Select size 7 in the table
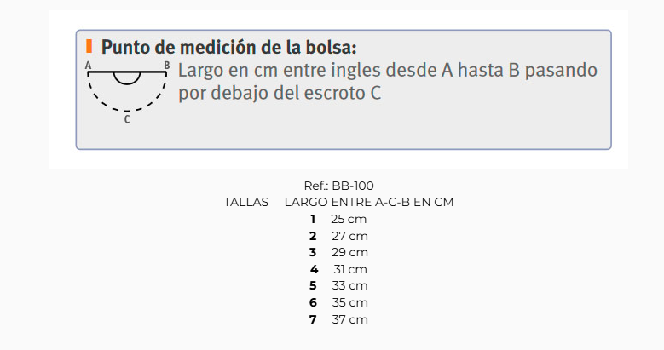This screenshot has width=664, height=350. point(313,319)
